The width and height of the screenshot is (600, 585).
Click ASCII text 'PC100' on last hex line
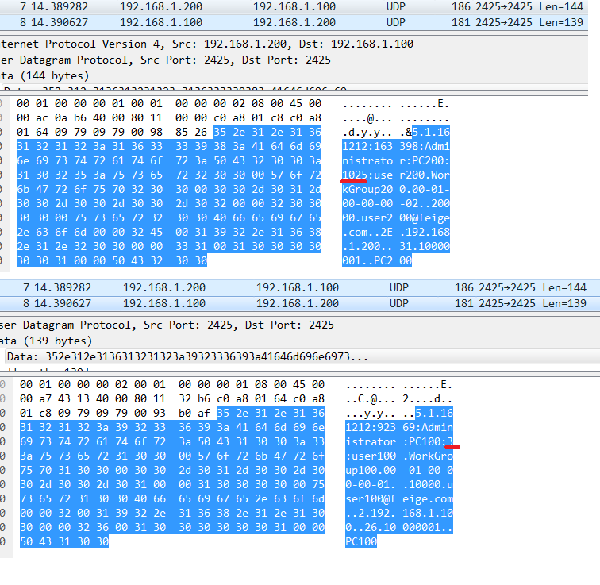361,541
